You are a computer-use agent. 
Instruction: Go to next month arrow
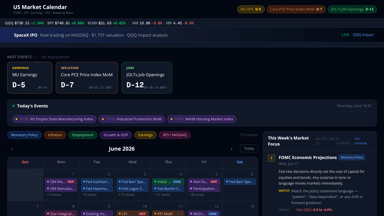tap(231, 149)
